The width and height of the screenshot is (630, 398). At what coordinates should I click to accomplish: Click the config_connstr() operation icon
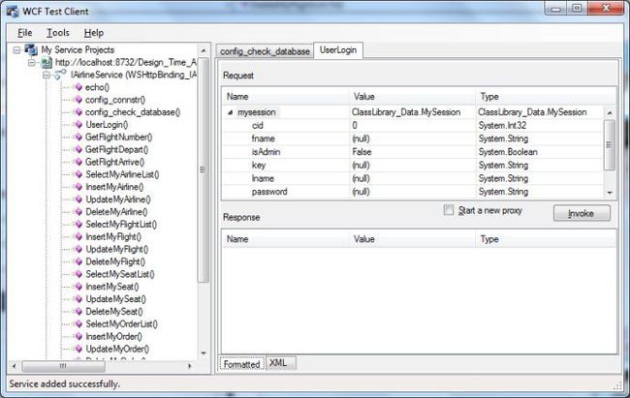point(79,100)
